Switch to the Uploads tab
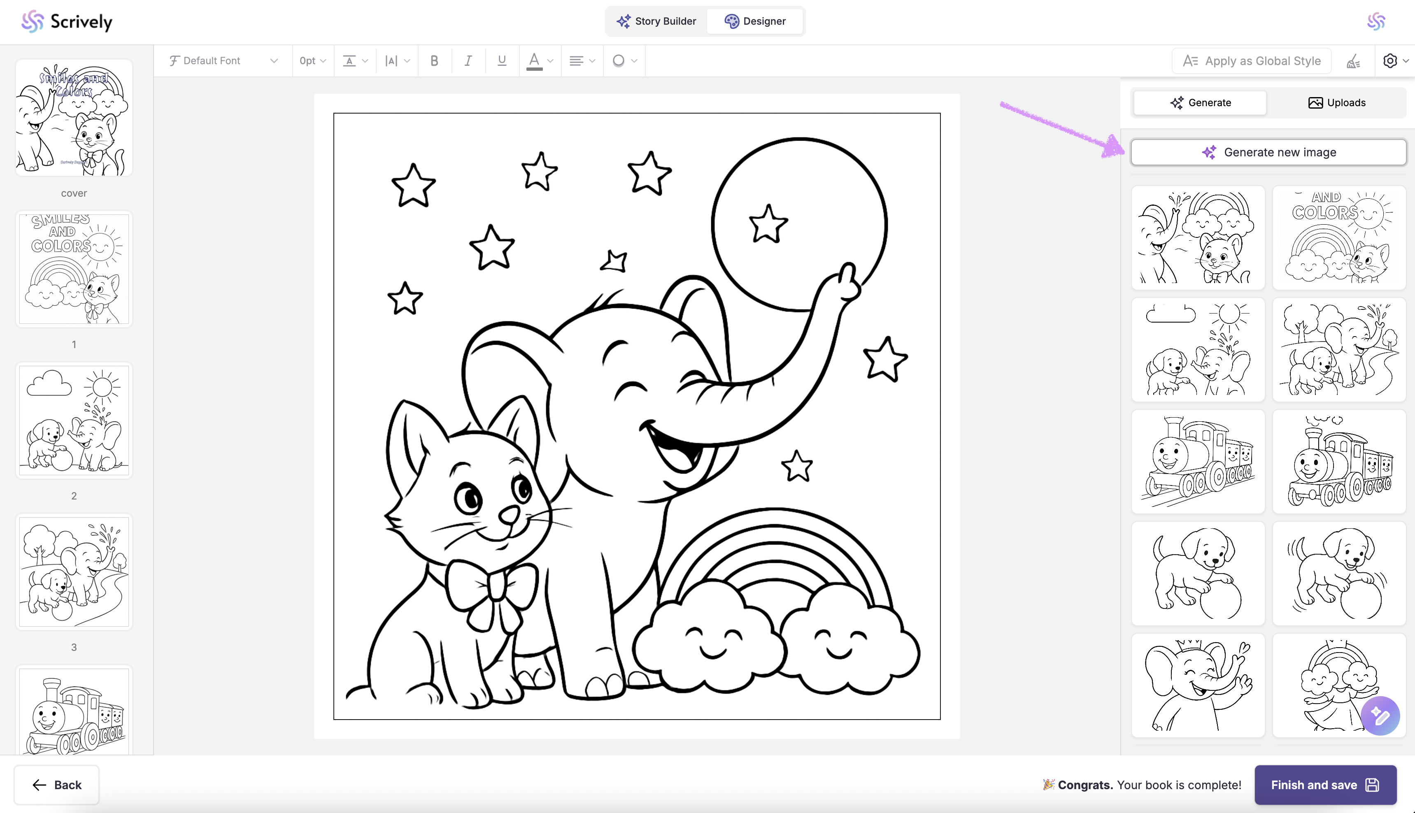The height and width of the screenshot is (813, 1415). (x=1337, y=103)
